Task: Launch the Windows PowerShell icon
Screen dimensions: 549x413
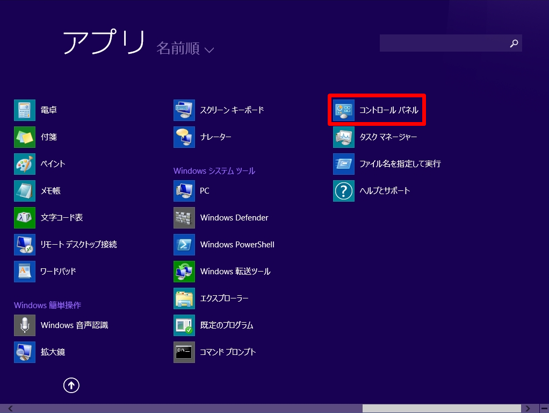Action: point(184,244)
